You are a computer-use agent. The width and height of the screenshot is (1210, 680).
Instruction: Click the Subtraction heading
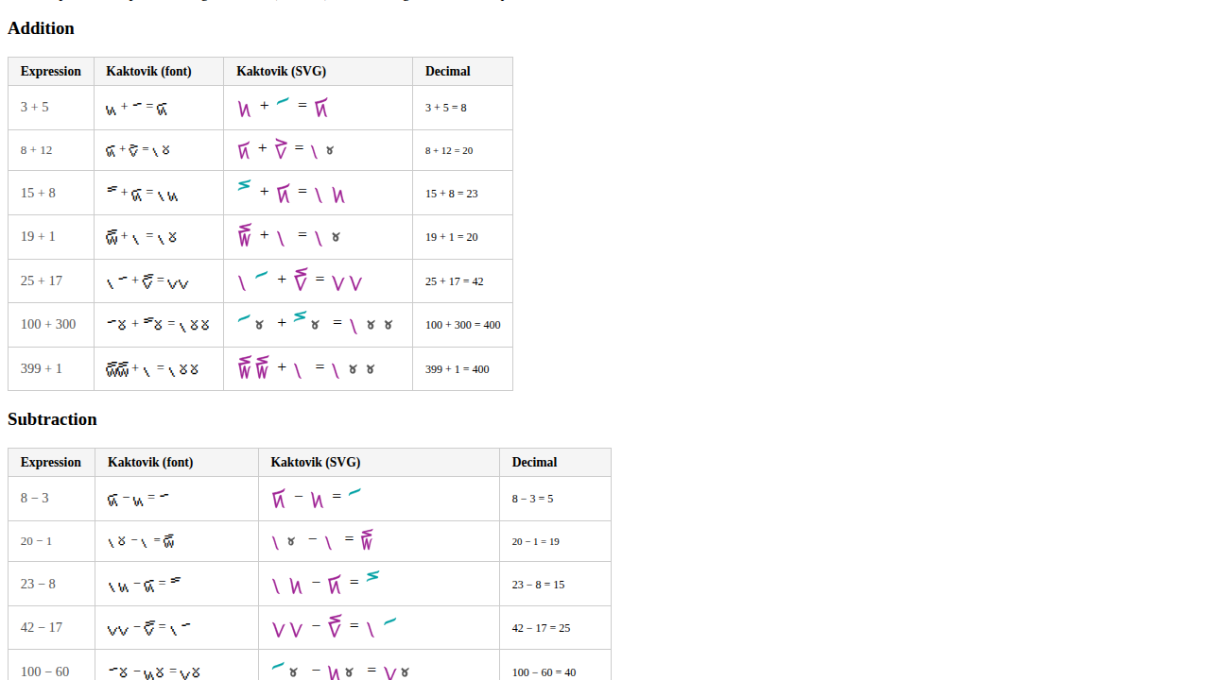52,419
